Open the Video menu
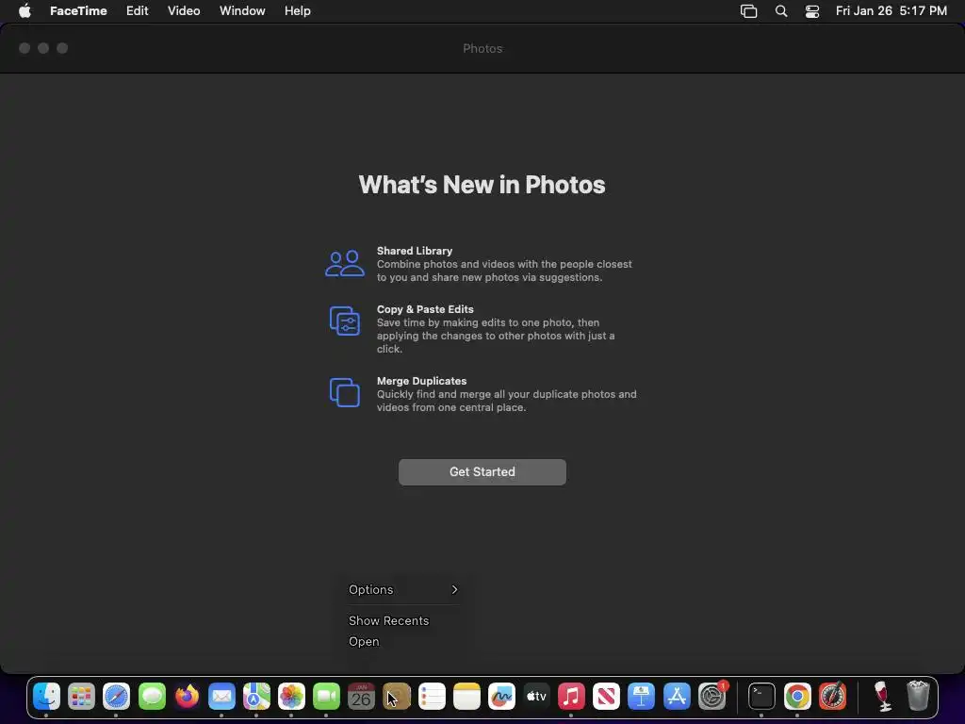The height and width of the screenshot is (724, 965). tap(184, 11)
